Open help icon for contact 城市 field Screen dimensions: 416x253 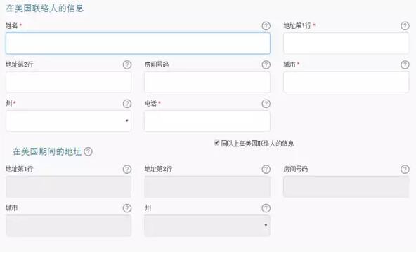pyautogui.click(x=405, y=64)
